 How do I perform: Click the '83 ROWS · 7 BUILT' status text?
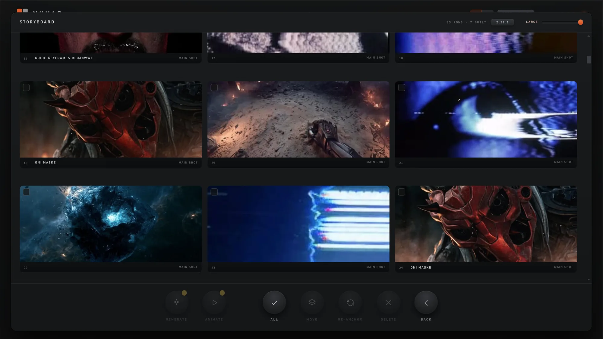[x=466, y=22]
